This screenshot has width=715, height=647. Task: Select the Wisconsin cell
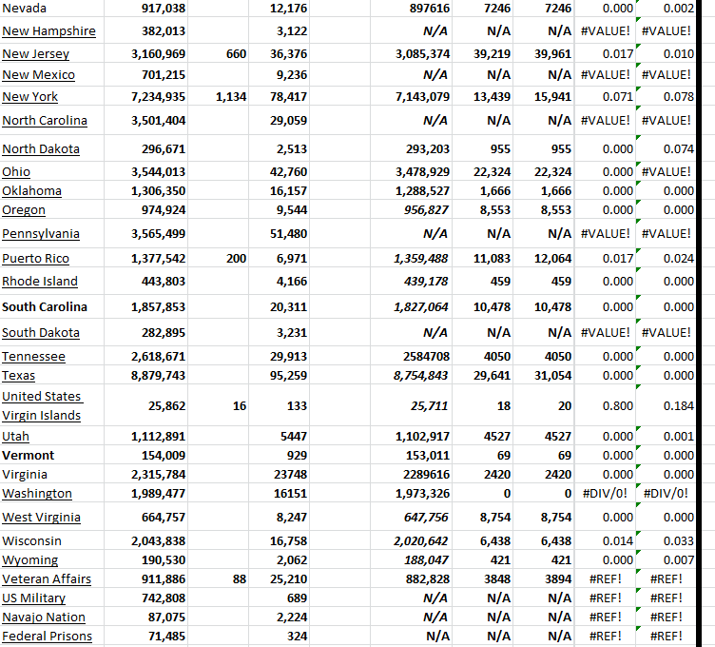[x=52, y=541]
